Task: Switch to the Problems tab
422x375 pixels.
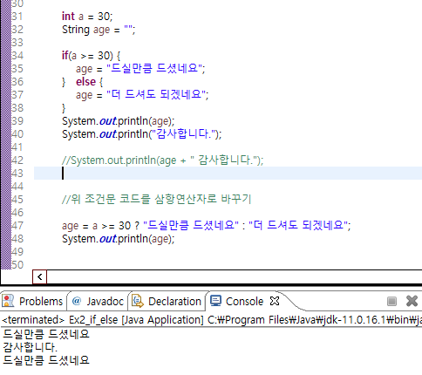Action: [33, 301]
